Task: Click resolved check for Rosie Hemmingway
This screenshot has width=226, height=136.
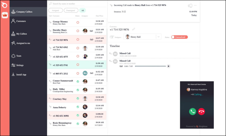Action: tap(78, 124)
